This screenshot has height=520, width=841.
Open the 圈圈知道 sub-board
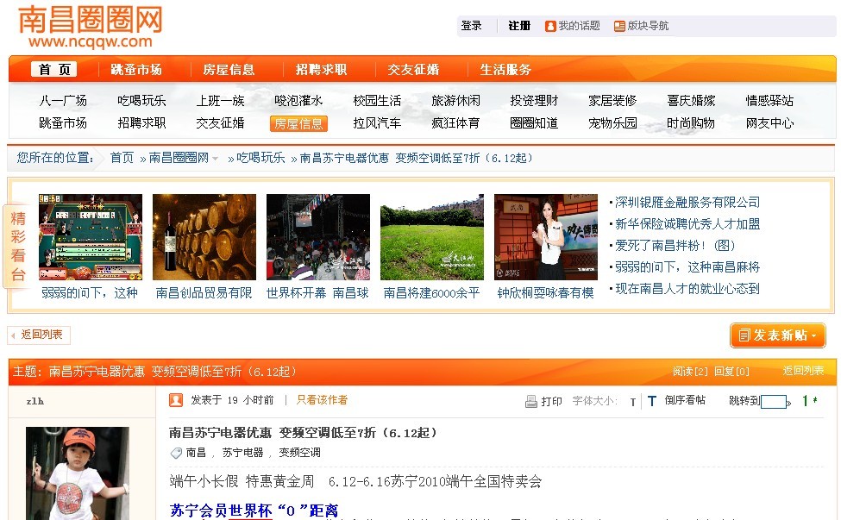(x=534, y=123)
